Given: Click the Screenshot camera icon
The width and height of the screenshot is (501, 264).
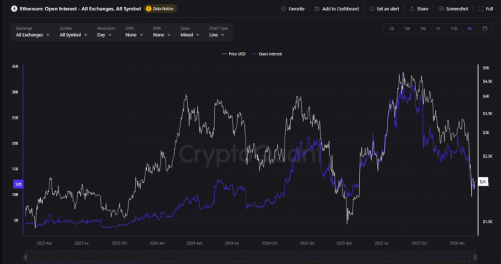Looking at the screenshot, I should point(441,9).
